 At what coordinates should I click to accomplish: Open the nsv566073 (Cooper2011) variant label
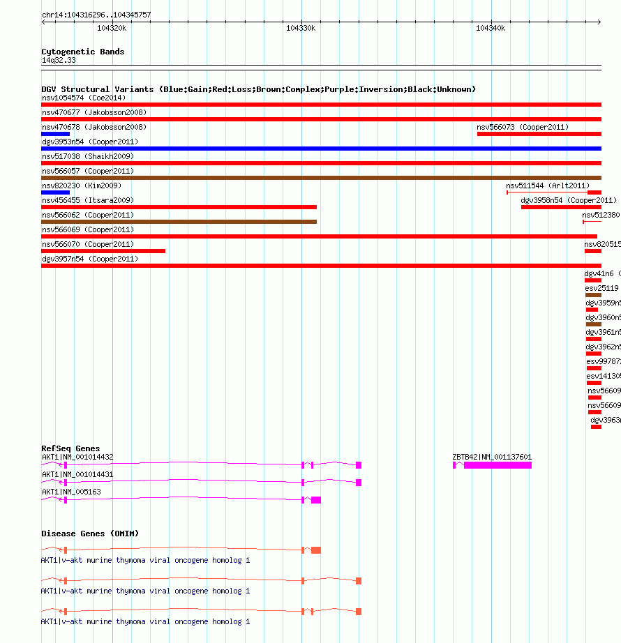523,127
